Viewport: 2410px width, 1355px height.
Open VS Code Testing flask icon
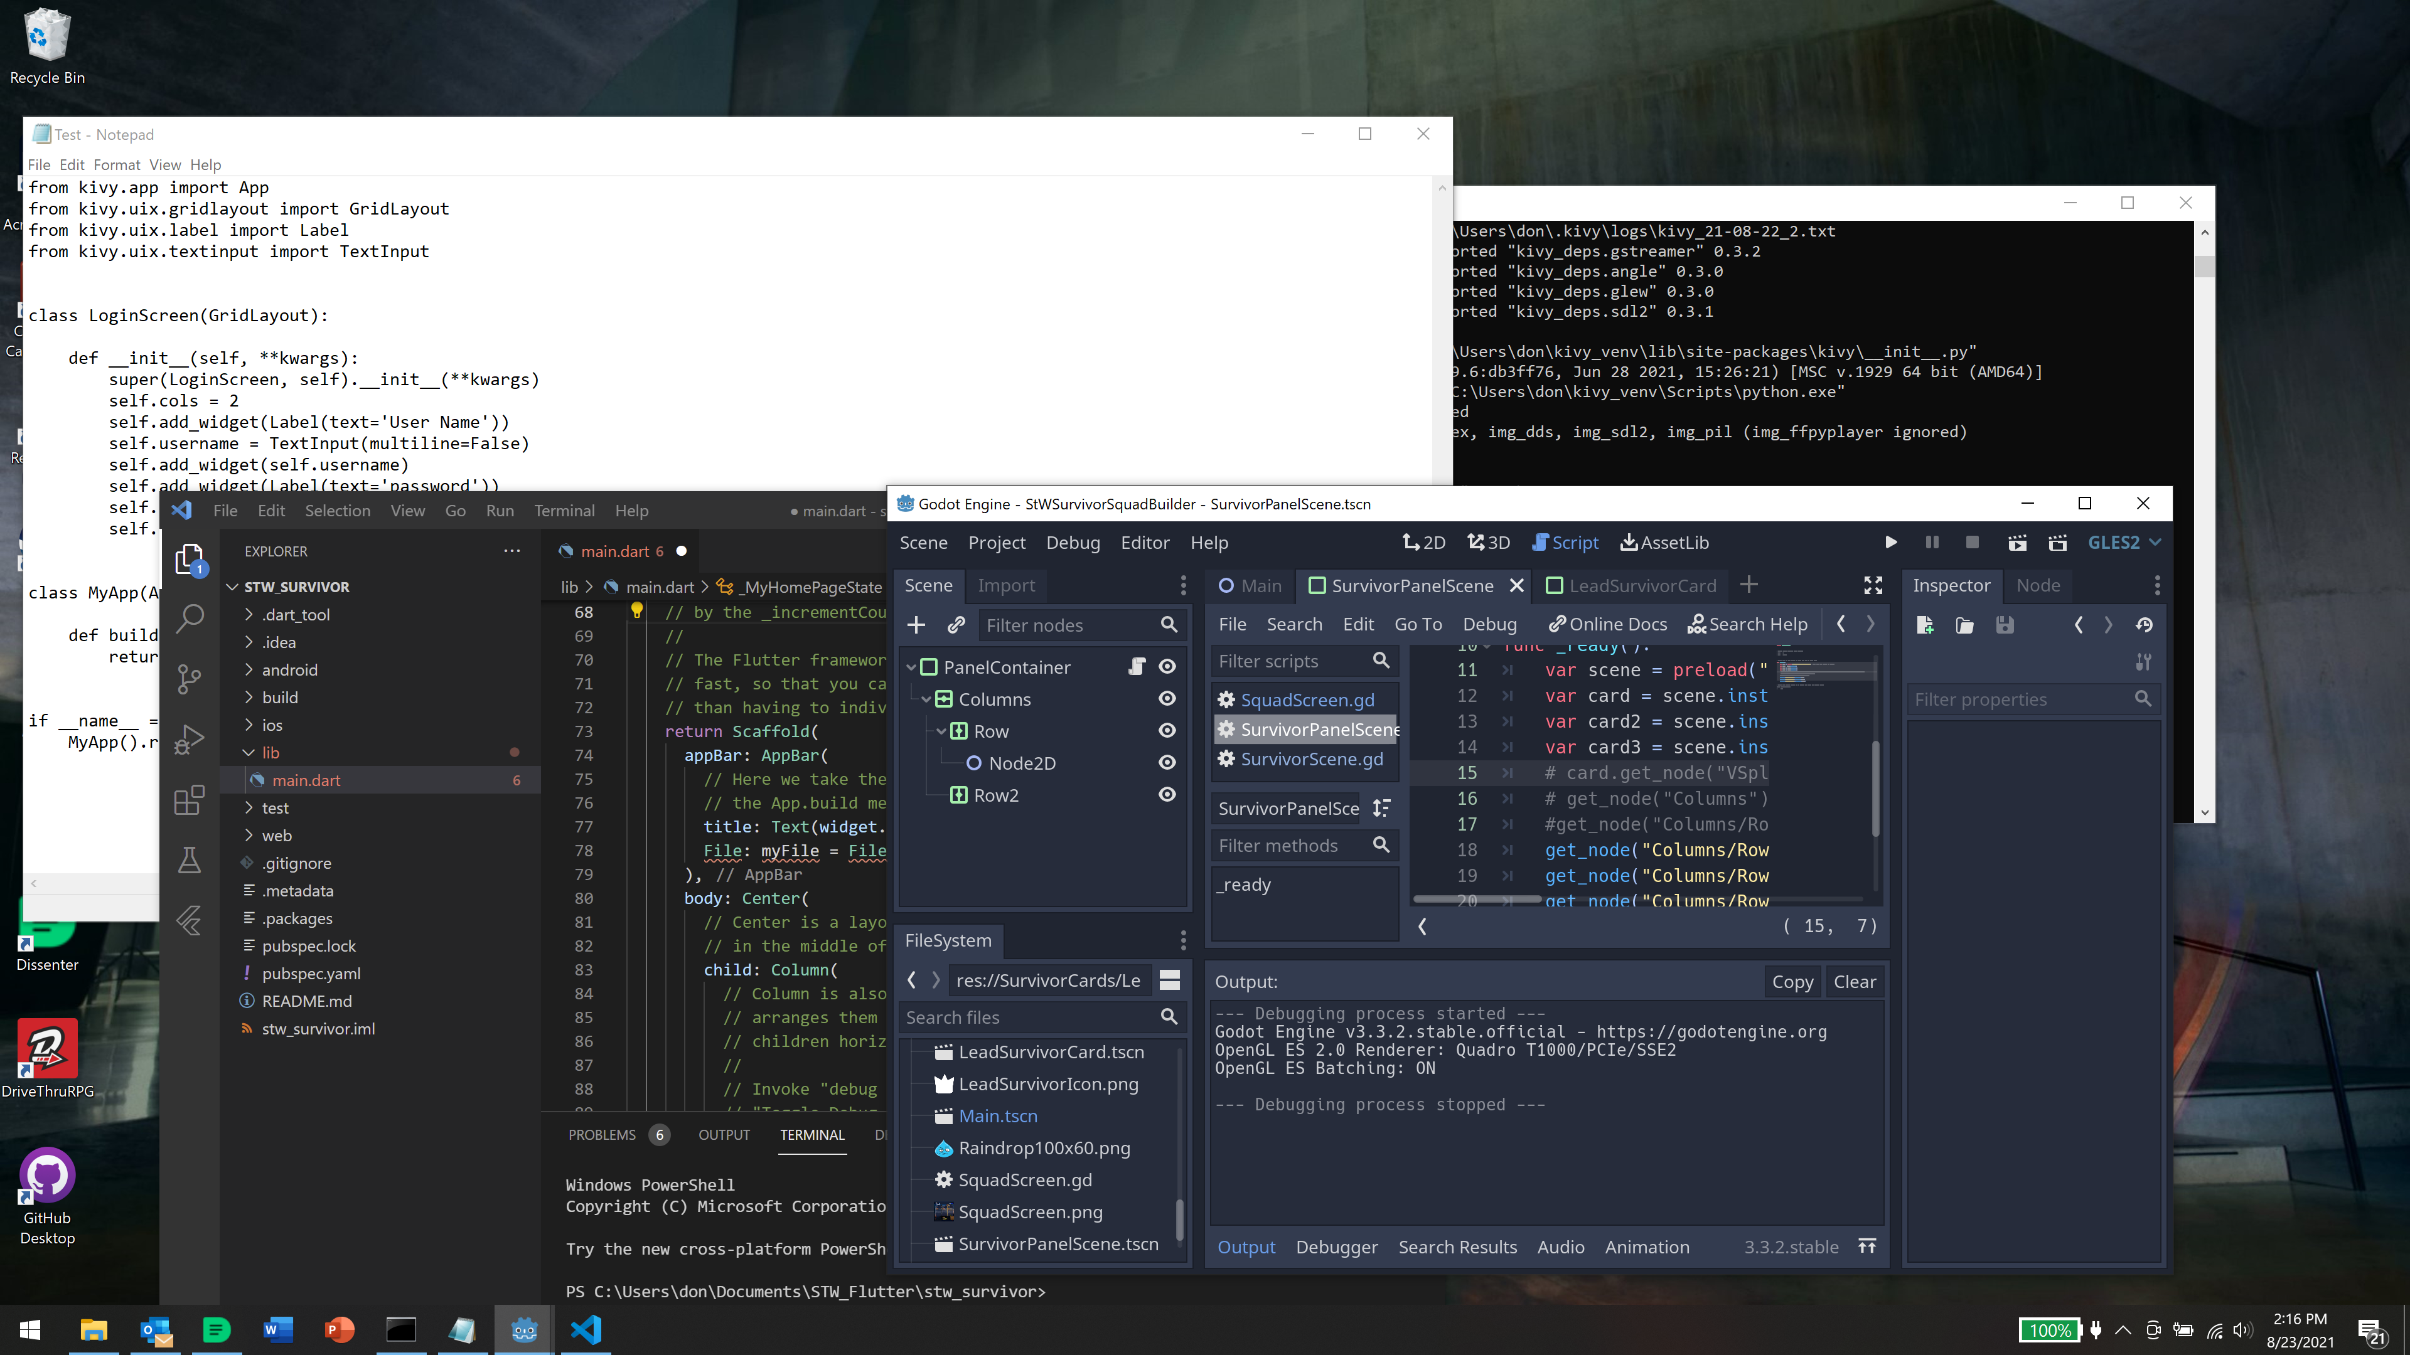pyautogui.click(x=190, y=860)
